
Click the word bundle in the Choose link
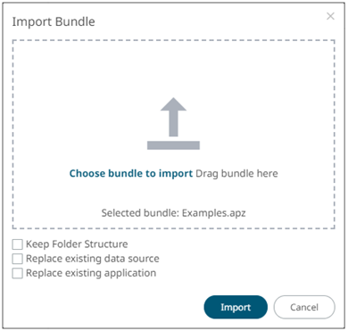[125, 173]
